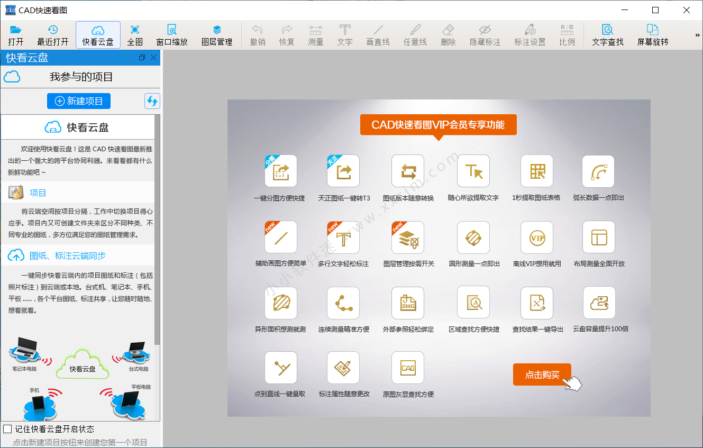Click the 笔记本电脑 laptop illustration
Screen dimensions: 703x448
[x=25, y=351]
